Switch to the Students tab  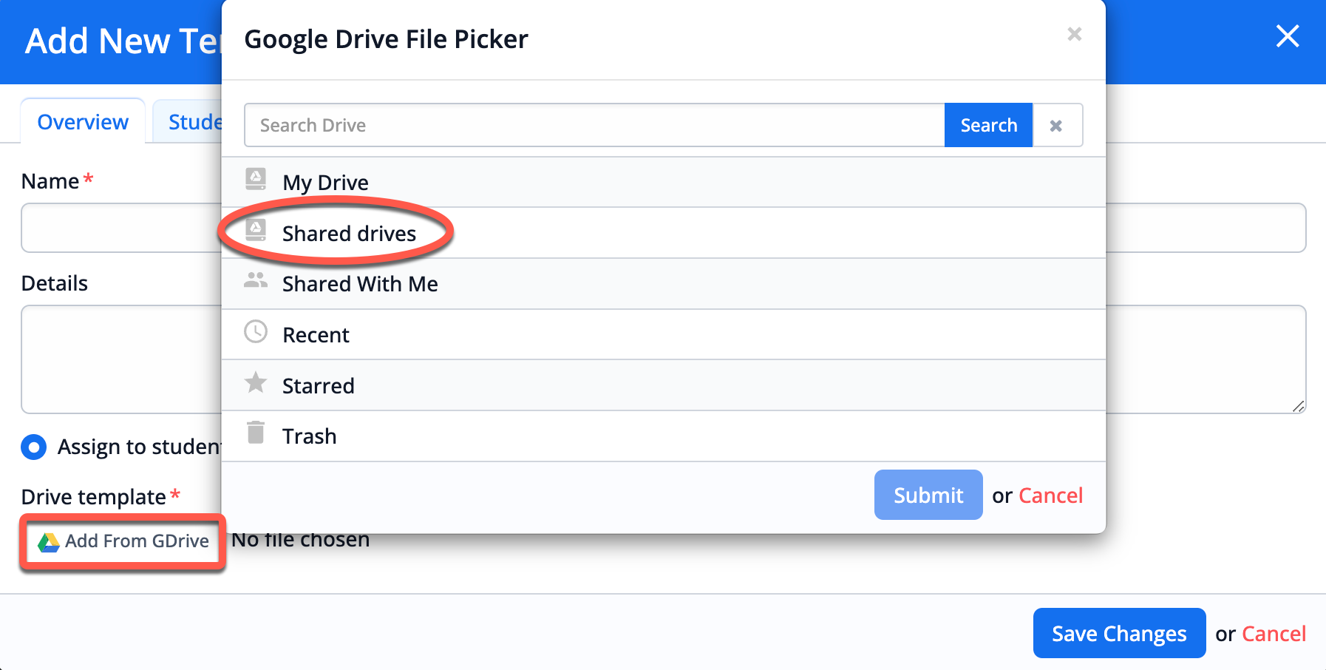pyautogui.click(x=188, y=121)
